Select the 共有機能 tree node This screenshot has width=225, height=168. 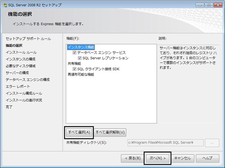(74, 64)
